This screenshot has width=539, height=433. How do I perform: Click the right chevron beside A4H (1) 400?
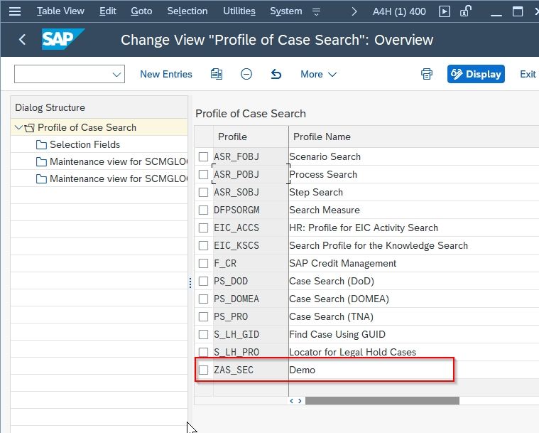pos(354,11)
